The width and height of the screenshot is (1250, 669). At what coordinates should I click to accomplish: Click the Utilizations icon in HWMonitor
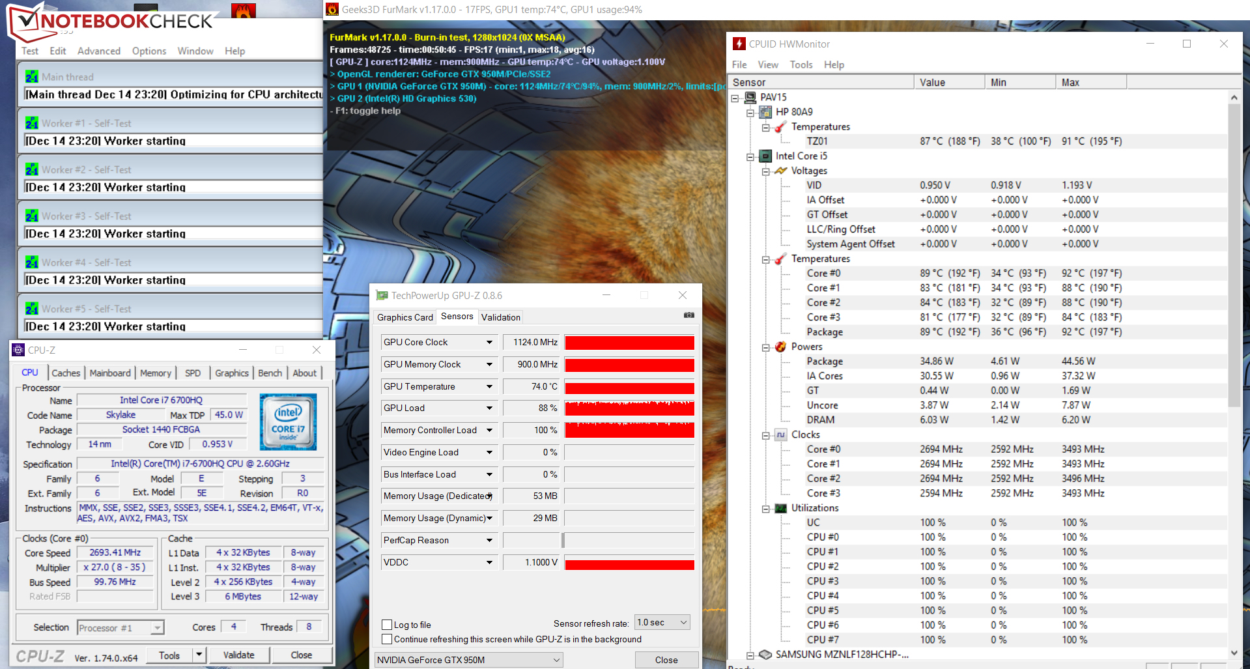pos(780,508)
